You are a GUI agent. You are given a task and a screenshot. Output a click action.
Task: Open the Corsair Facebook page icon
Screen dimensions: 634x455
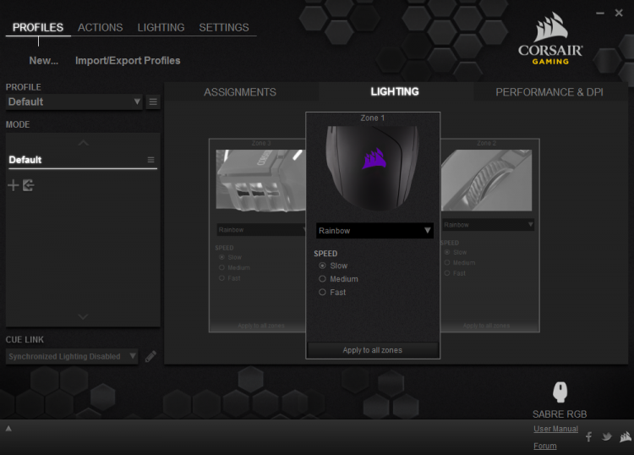[588, 436]
